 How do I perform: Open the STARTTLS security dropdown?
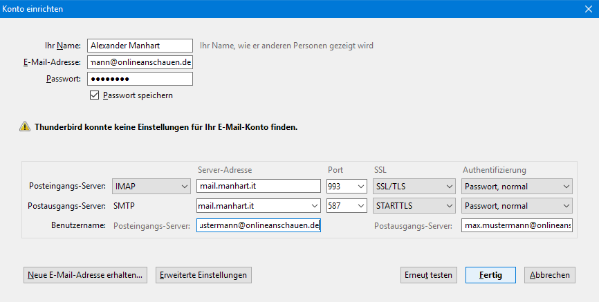pyautogui.click(x=414, y=206)
